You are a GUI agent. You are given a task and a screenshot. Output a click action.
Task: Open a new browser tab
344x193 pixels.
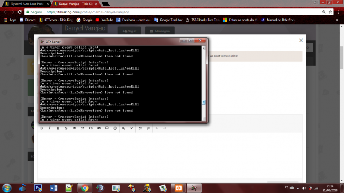[x=105, y=4]
